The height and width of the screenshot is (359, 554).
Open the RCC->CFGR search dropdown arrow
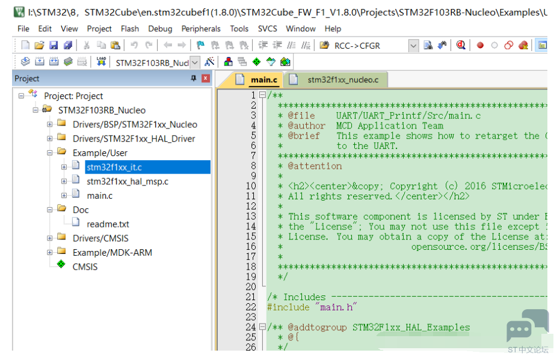413,46
